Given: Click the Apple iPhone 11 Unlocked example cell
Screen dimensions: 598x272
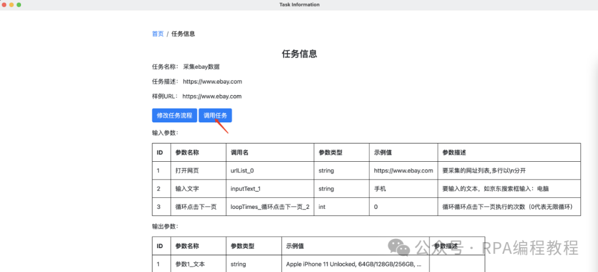Looking at the screenshot, I should (x=355, y=264).
